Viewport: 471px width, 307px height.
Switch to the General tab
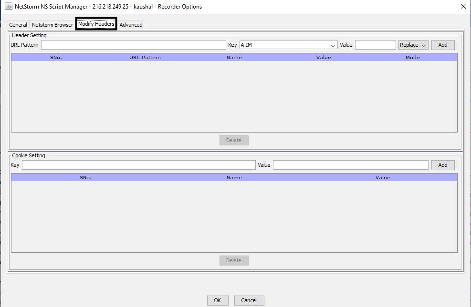coord(18,25)
